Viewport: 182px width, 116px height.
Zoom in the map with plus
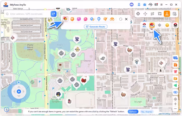tap(175, 104)
